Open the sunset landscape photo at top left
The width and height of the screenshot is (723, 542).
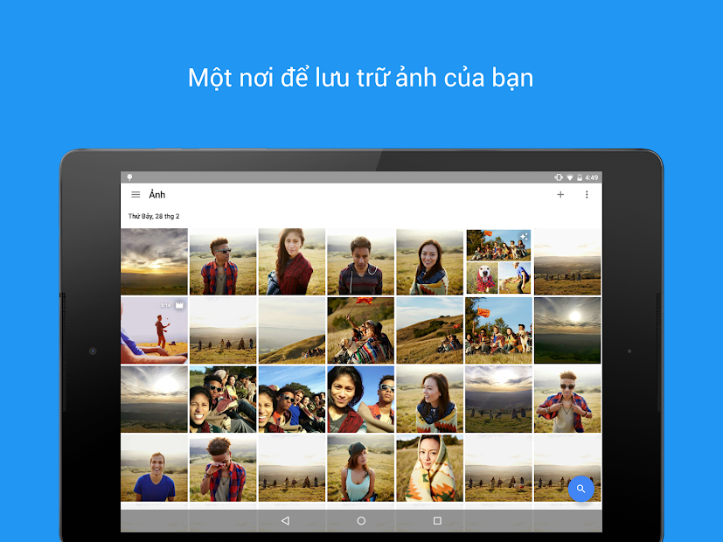pos(153,261)
